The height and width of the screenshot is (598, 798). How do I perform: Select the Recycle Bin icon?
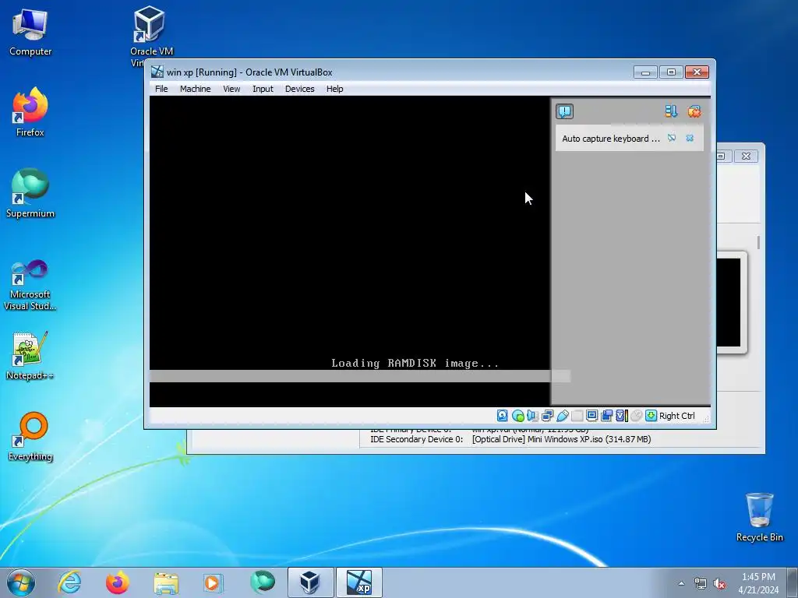coord(759,517)
